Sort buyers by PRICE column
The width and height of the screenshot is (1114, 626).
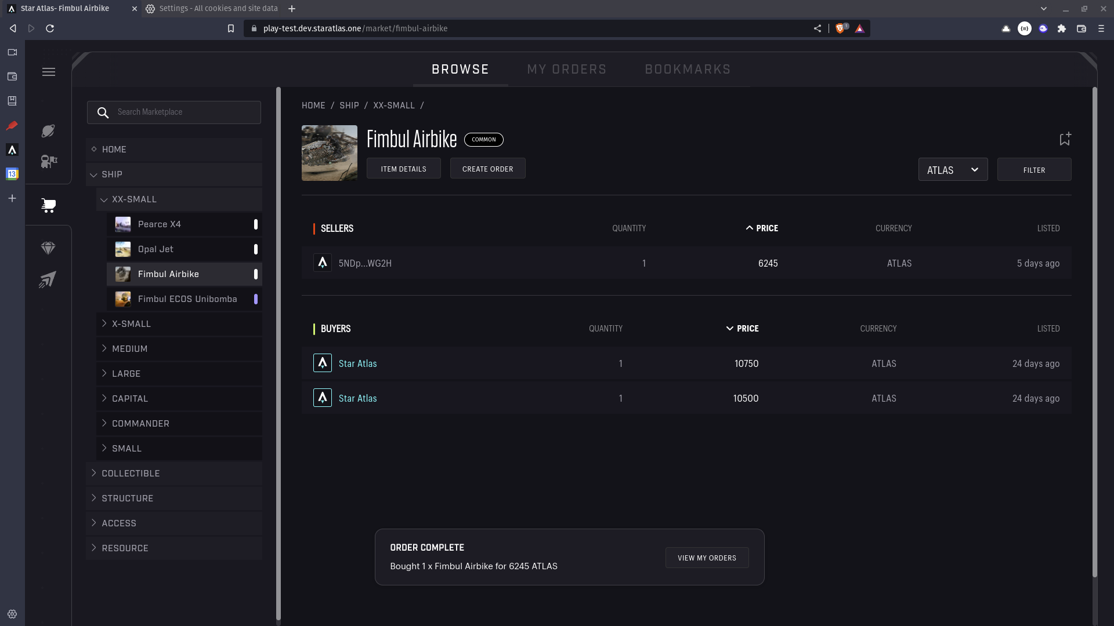coord(742,329)
